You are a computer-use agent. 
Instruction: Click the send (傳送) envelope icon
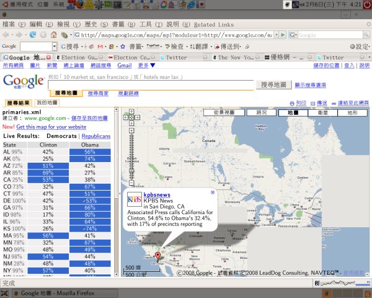(x=313, y=104)
